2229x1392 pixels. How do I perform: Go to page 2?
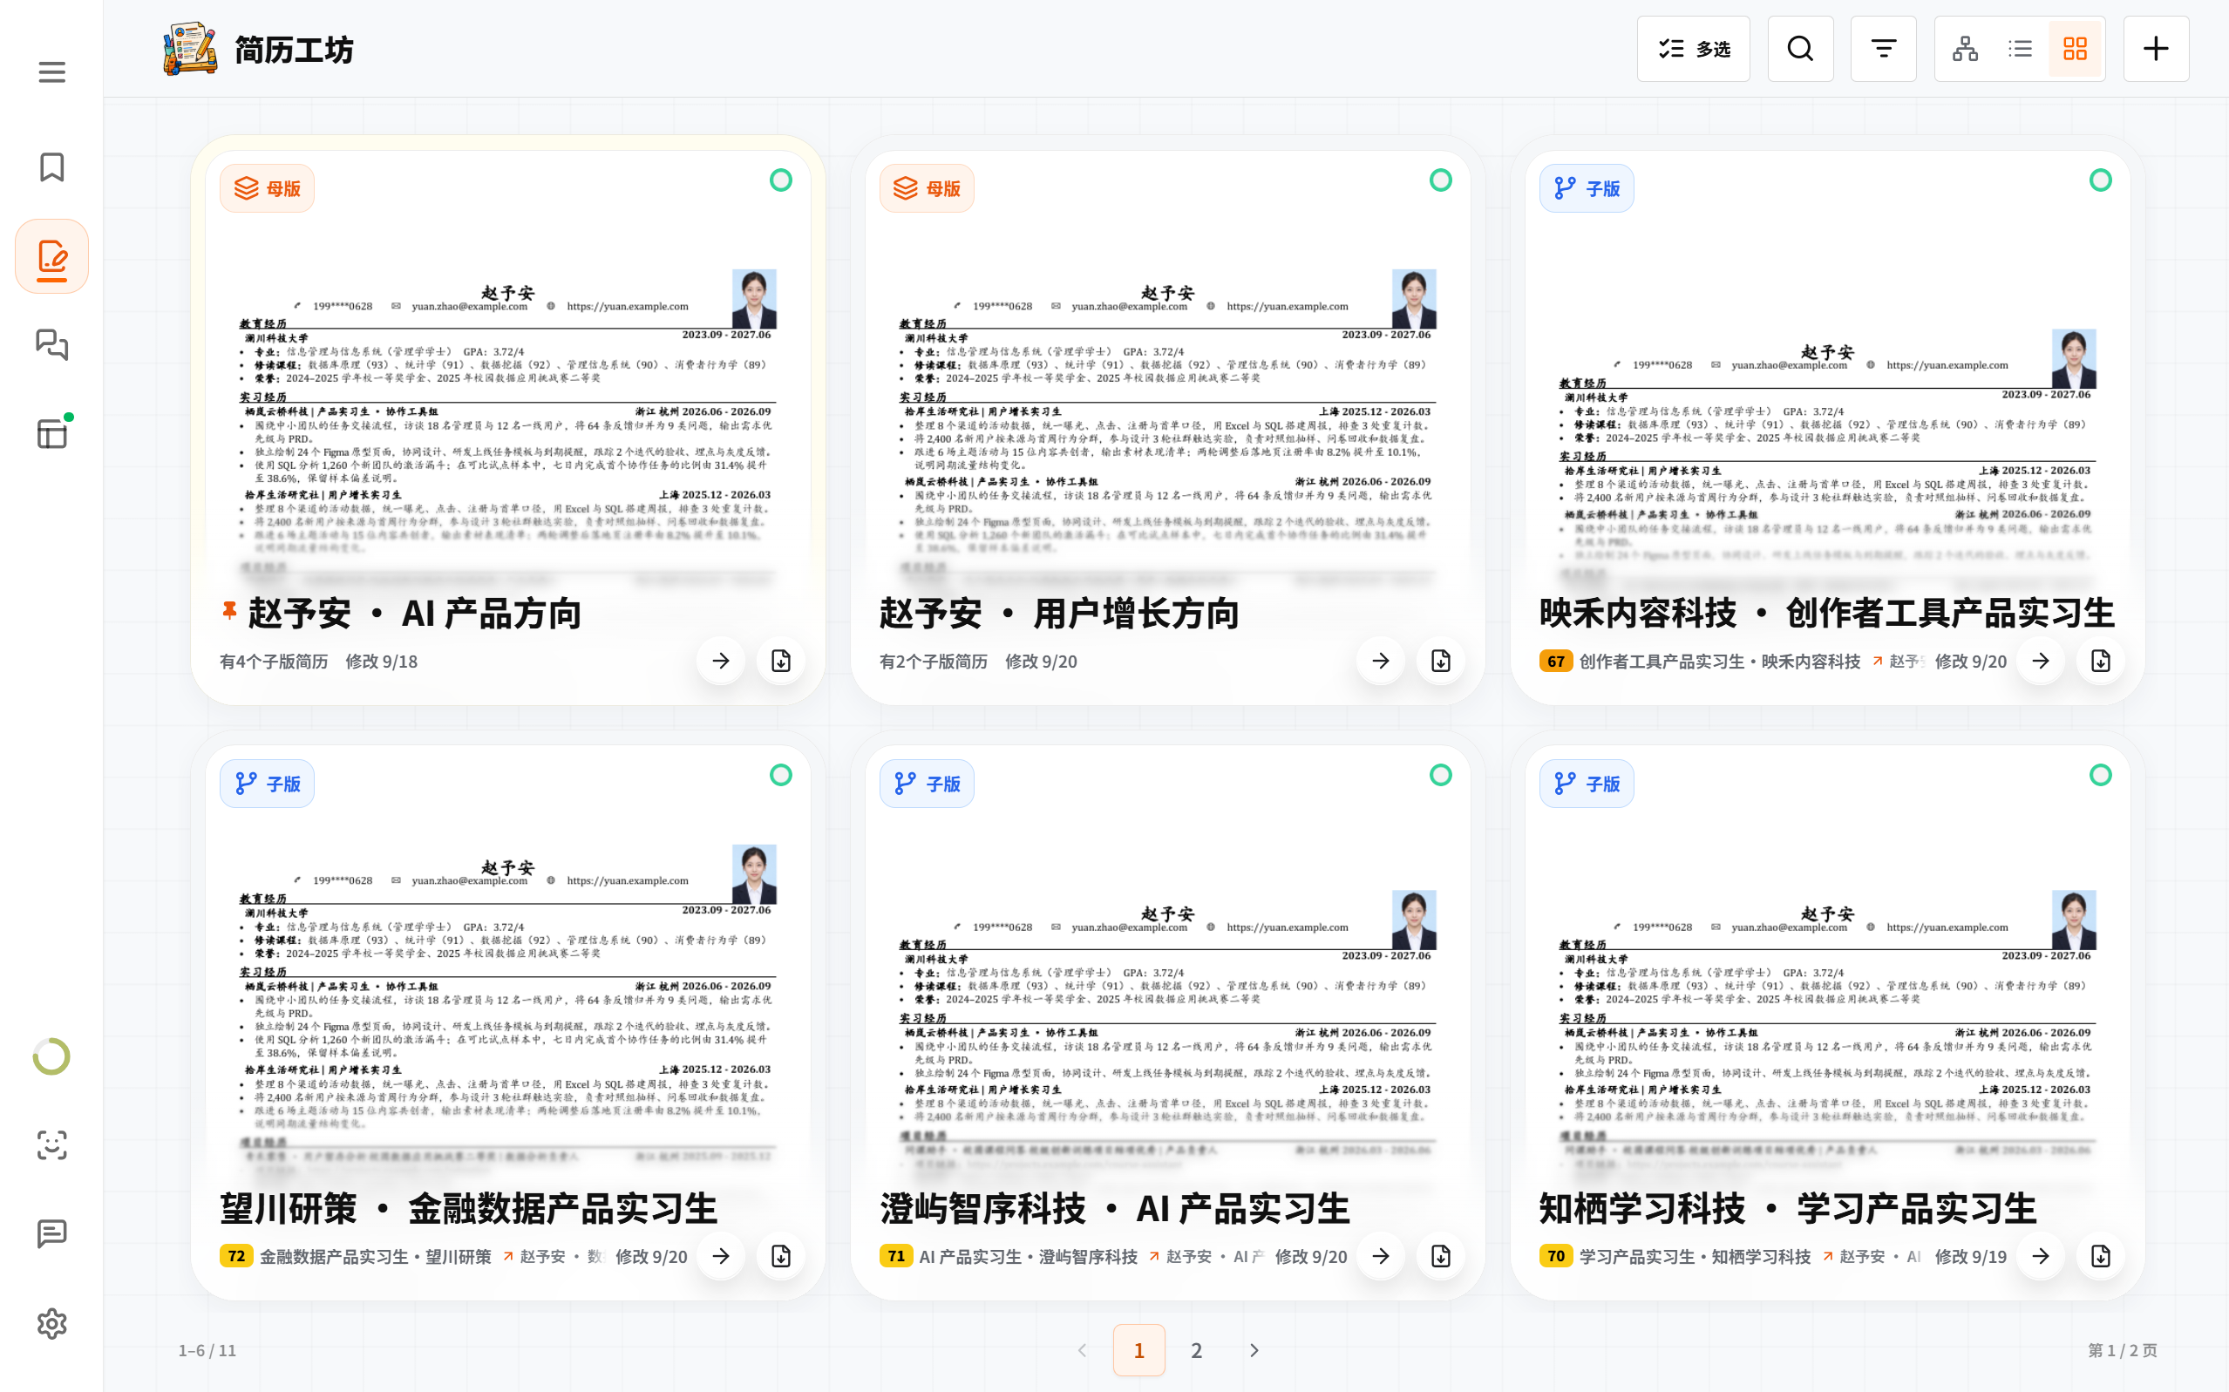pyautogui.click(x=1196, y=1350)
